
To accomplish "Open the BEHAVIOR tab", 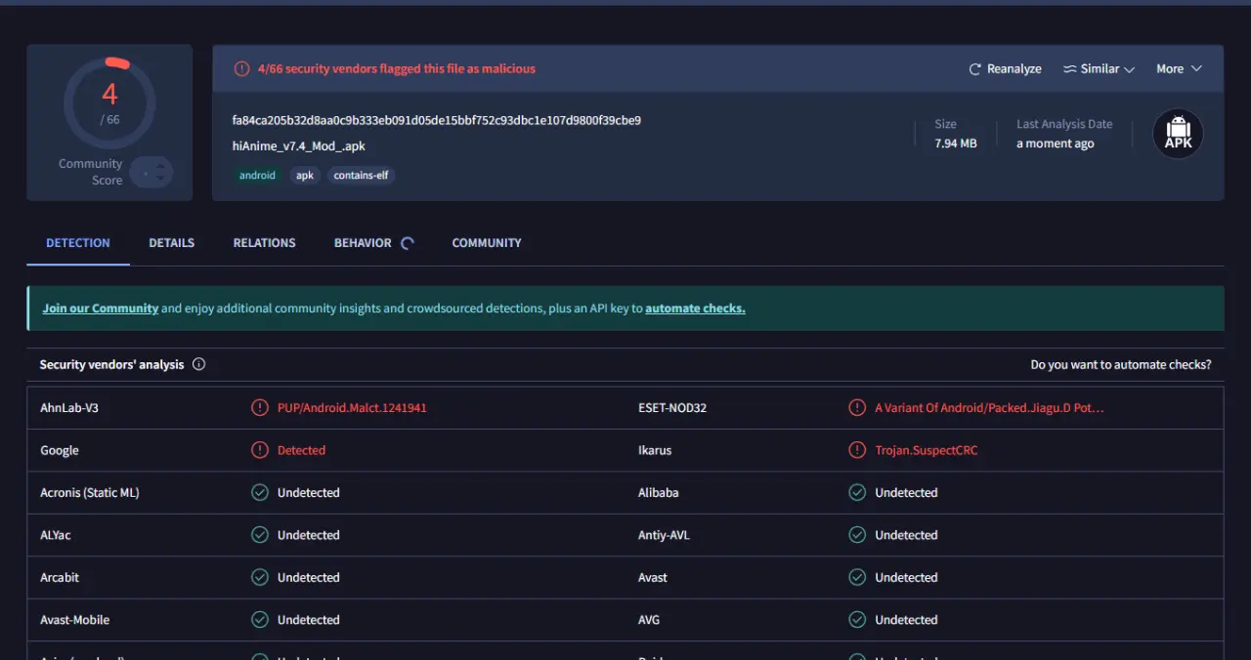I will 363,243.
